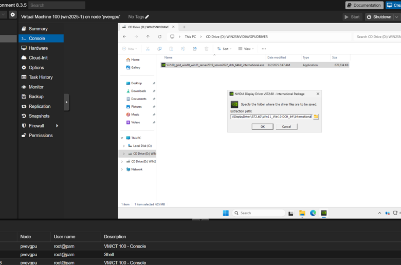Open Gallery in Explorer navigation pane
401x265 pixels.
[133, 67]
